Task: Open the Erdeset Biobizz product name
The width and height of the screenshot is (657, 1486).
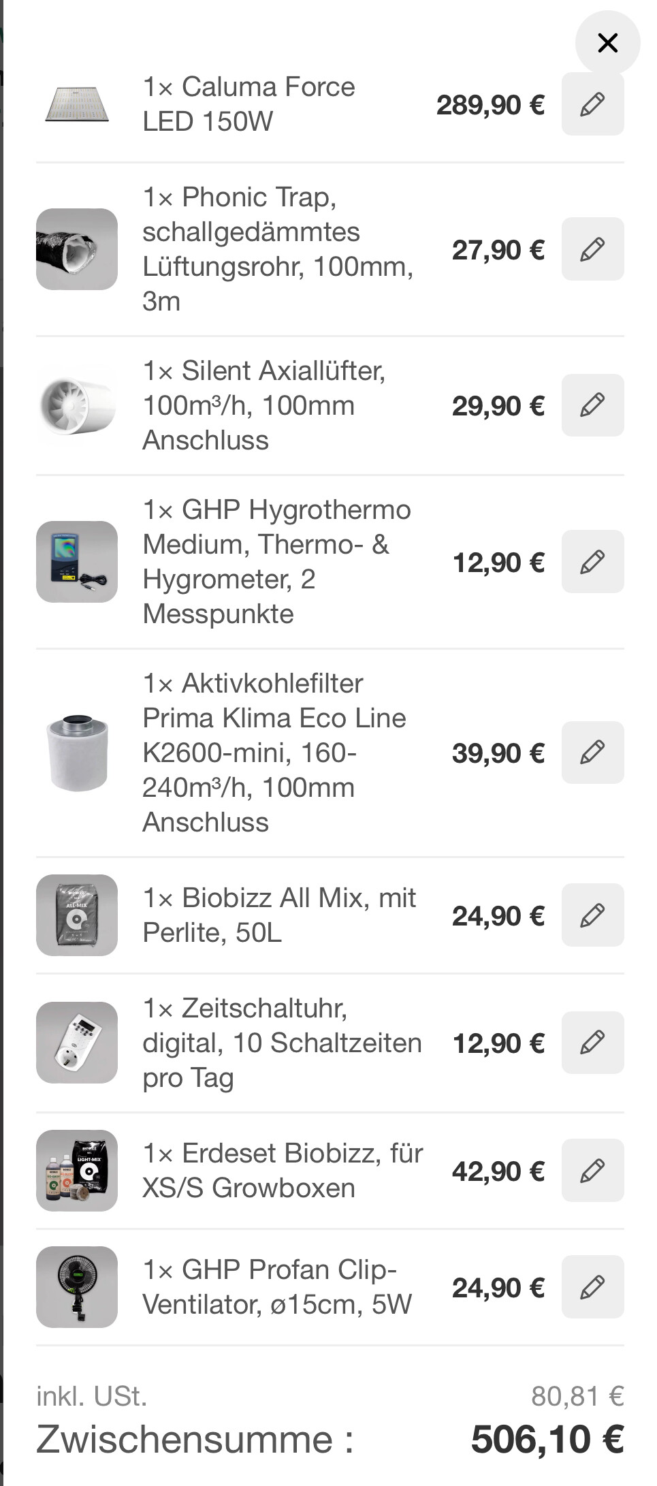Action: [283, 1171]
